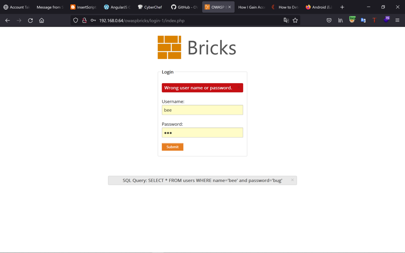405x253 pixels.
Task: Open the green 'loca' extension icon
Action: pos(352,20)
